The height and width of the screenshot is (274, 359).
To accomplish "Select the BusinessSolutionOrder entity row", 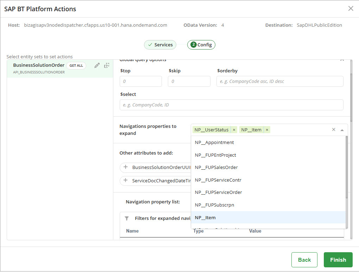I will click(x=60, y=68).
